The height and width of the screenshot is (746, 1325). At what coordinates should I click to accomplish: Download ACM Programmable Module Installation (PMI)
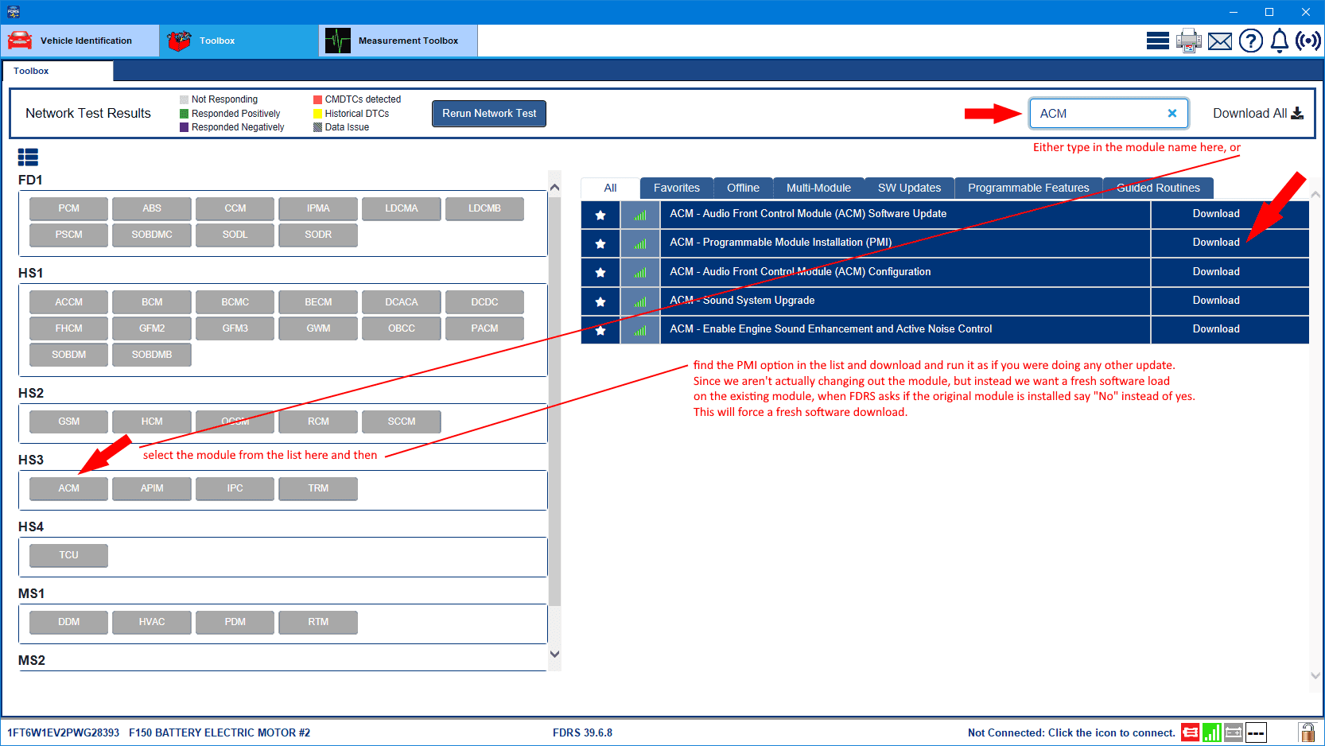click(1215, 243)
